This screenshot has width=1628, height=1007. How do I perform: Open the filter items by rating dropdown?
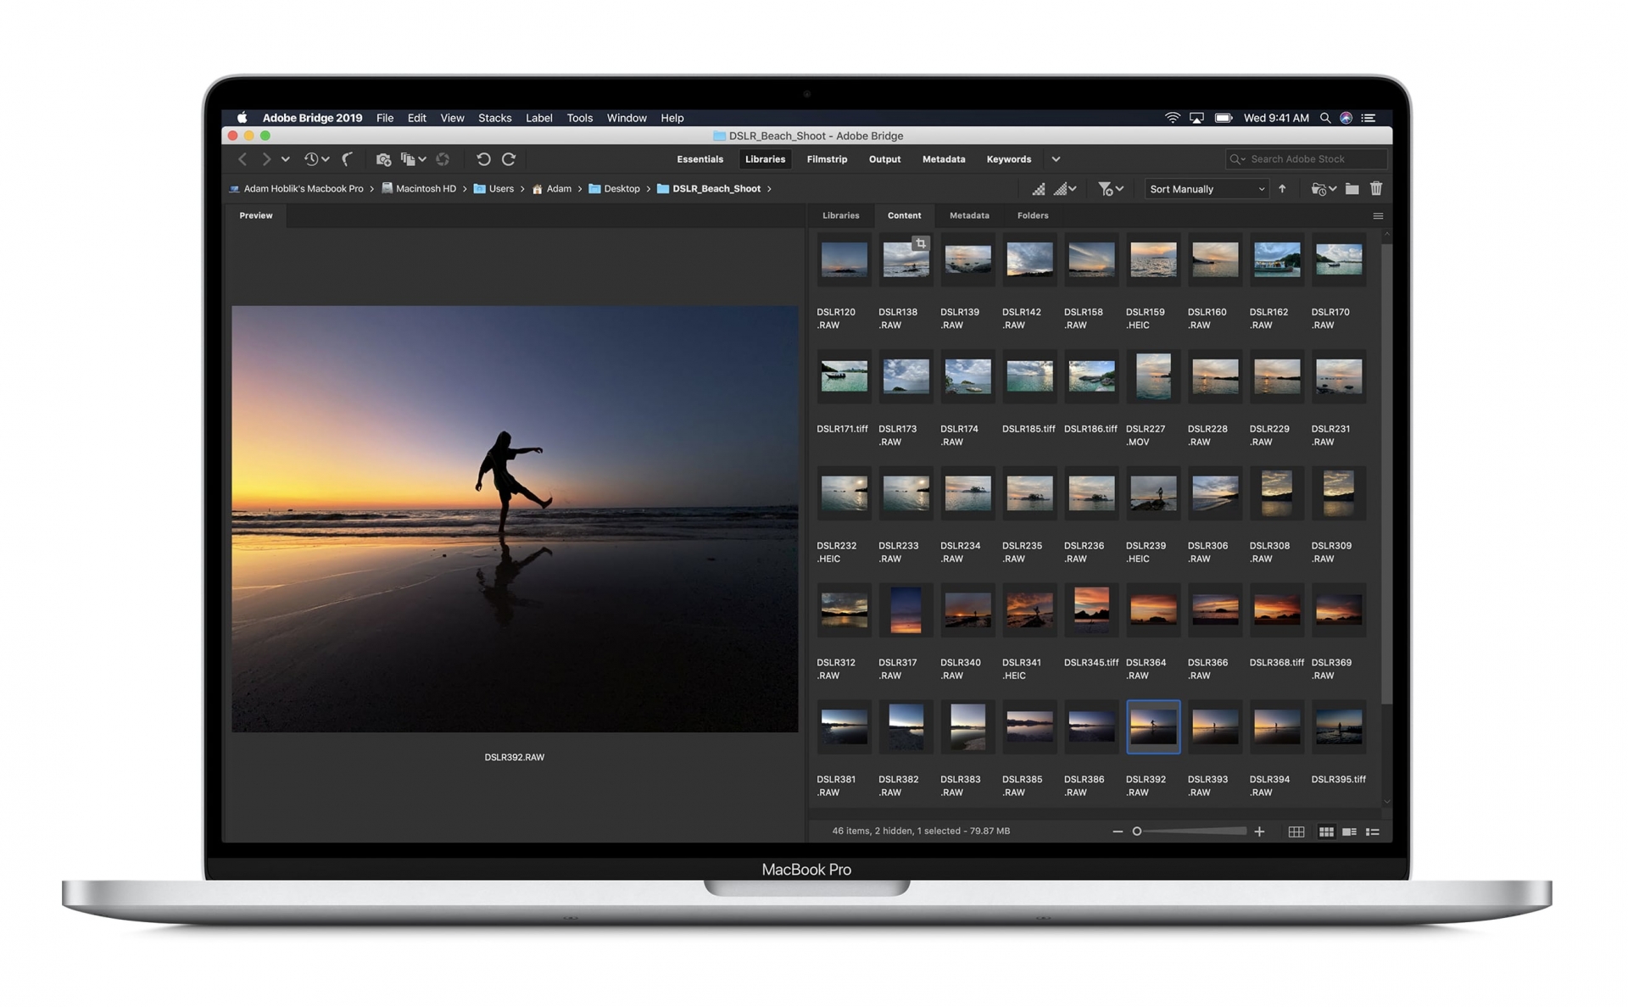coord(1110,189)
